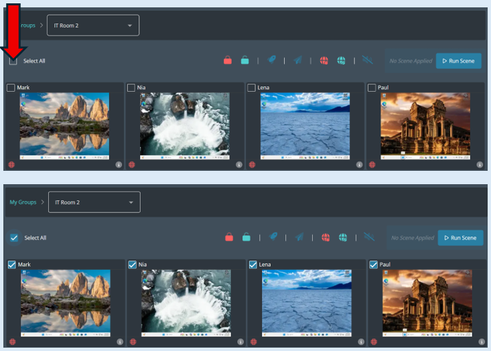Click the crossed-out eye icon in the top toolbar
Screen dimensions: 491x351
367,60
